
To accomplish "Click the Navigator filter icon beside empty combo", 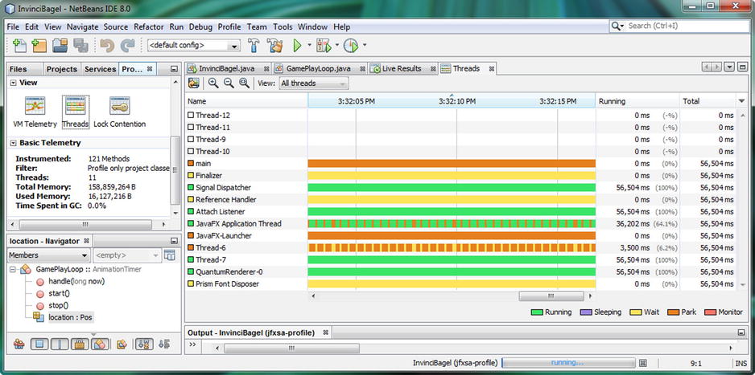I will coord(169,255).
